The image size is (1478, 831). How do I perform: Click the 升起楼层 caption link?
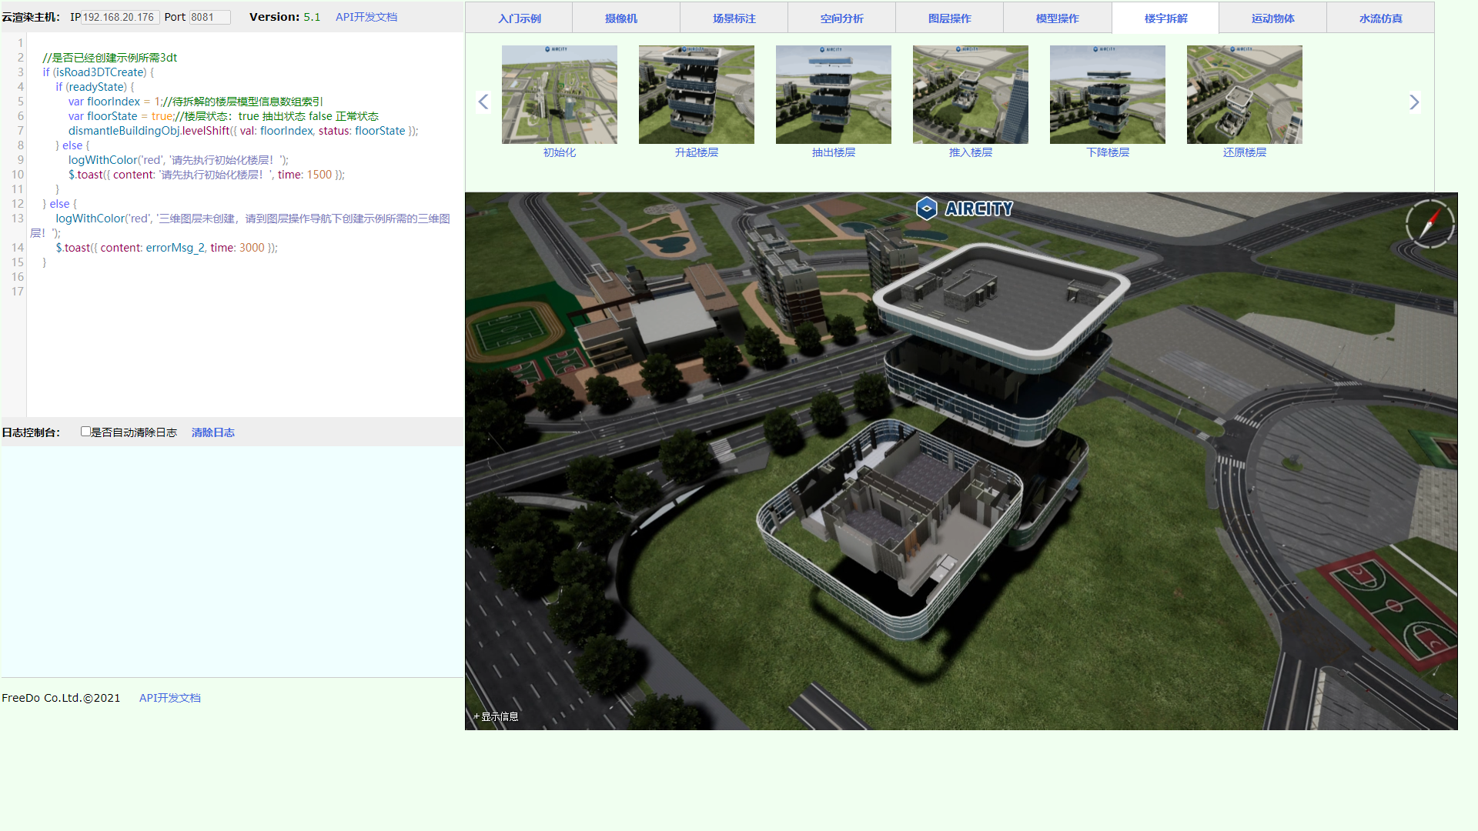click(x=697, y=152)
